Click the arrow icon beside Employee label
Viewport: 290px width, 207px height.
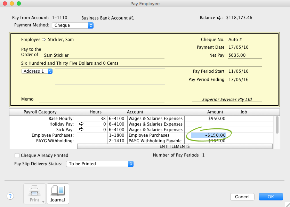pos(44,40)
